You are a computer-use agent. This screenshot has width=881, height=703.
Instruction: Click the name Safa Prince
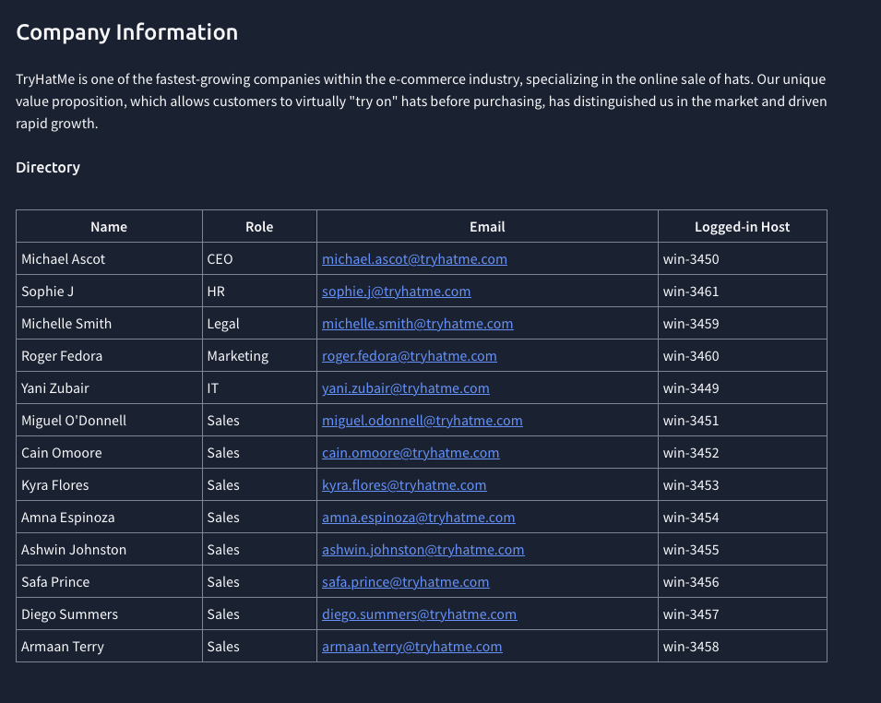tap(55, 582)
